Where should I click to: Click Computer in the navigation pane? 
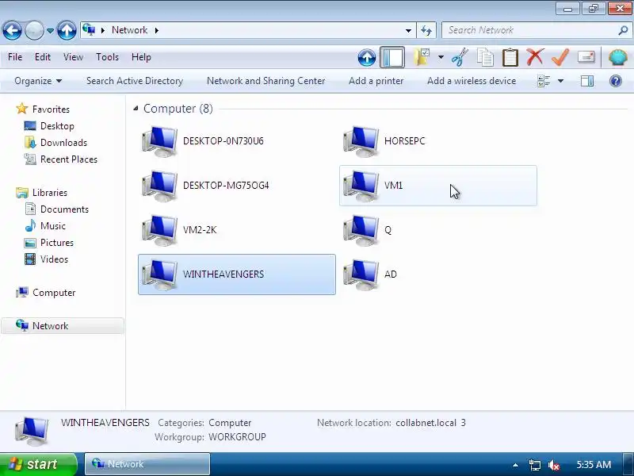(x=54, y=293)
